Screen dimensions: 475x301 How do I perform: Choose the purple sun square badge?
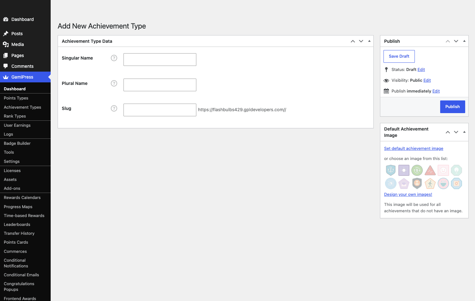pyautogui.click(x=404, y=170)
